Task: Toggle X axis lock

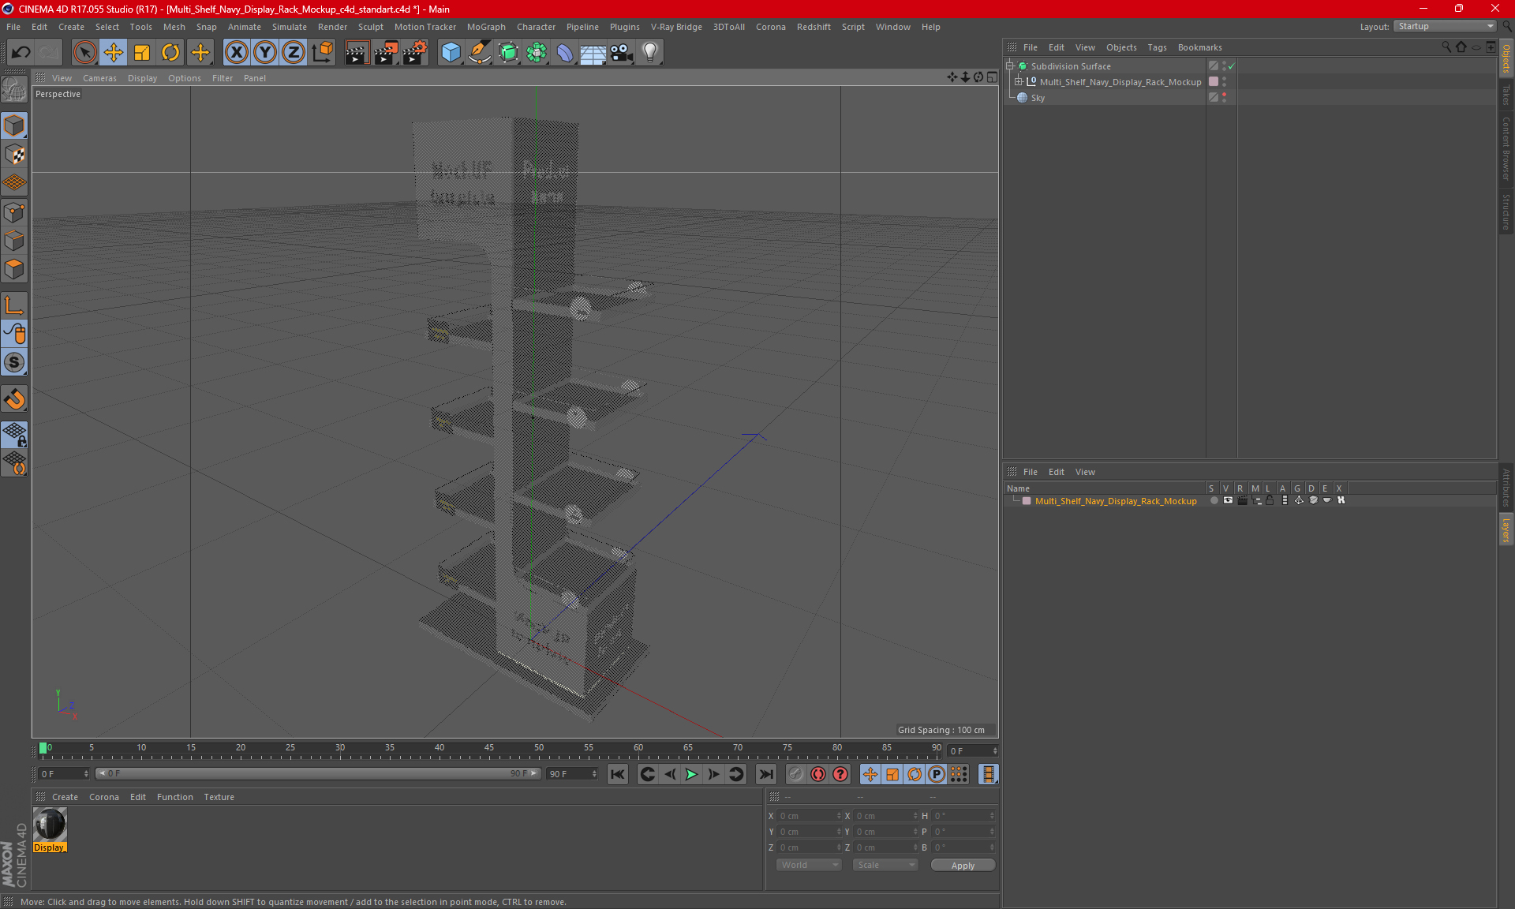Action: 236,52
